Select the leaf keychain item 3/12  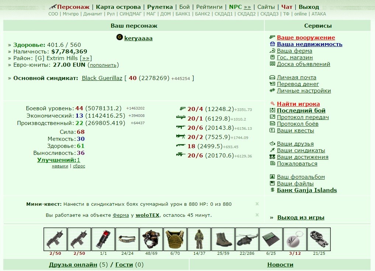(x=295, y=239)
